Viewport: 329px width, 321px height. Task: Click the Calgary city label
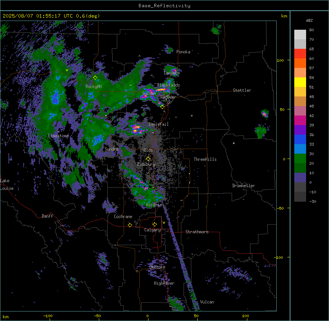[x=152, y=230]
